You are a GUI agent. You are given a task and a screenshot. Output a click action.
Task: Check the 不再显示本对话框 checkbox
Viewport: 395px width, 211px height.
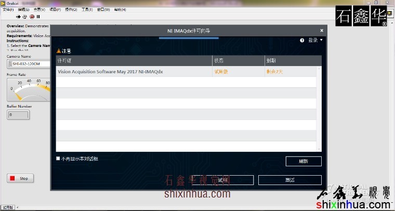tap(58, 159)
